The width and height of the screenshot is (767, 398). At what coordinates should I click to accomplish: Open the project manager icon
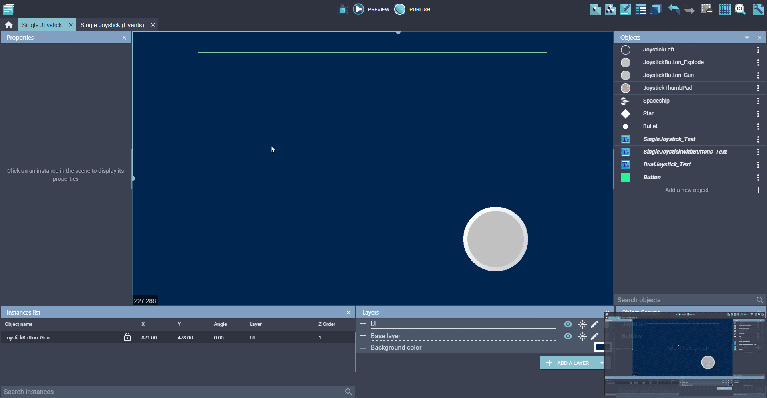(x=8, y=9)
